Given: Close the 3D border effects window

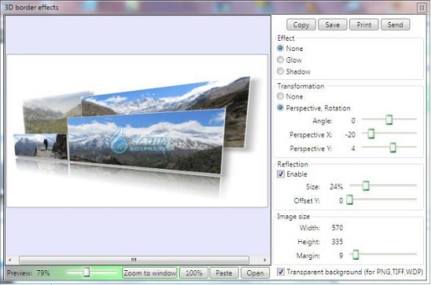Looking at the screenshot, I should pos(422,8).
